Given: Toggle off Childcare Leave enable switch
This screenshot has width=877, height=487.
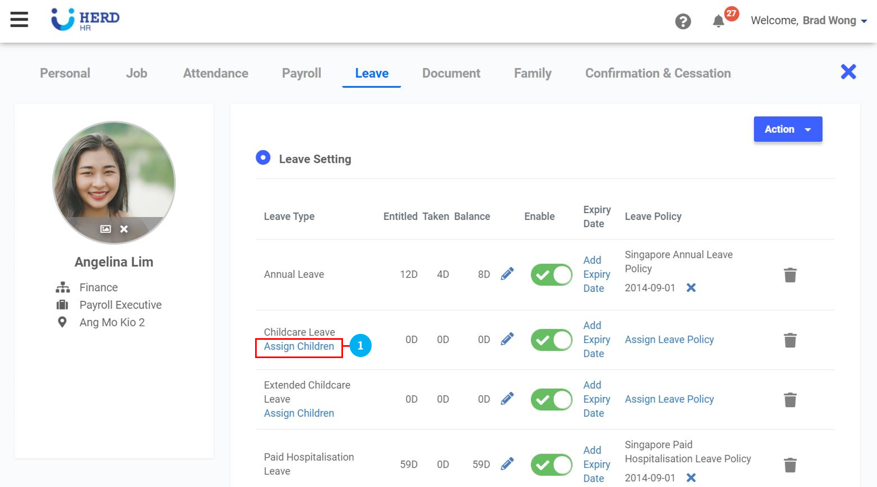Looking at the screenshot, I should [x=551, y=340].
